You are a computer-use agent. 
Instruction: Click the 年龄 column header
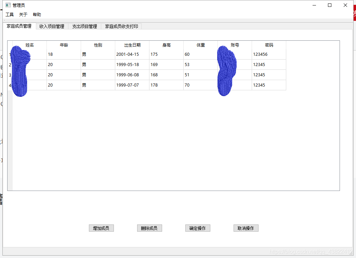tap(64, 45)
